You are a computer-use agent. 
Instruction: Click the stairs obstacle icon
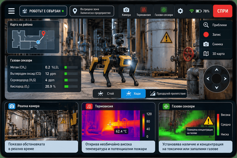pyautogui.click(x=153, y=94)
